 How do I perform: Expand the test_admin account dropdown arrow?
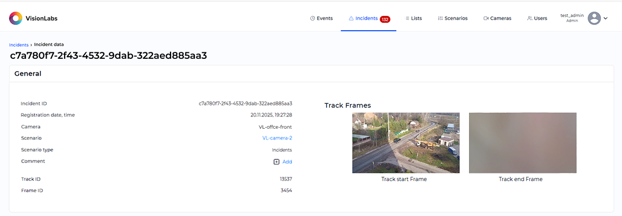coord(606,19)
